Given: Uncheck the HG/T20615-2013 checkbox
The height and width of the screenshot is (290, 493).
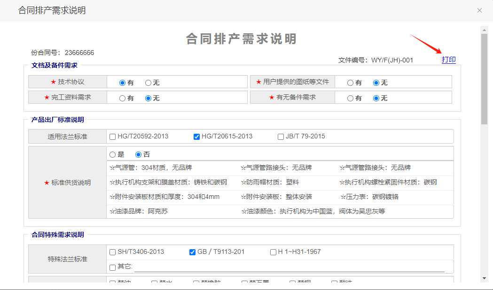Looking at the screenshot, I should [x=196, y=137].
